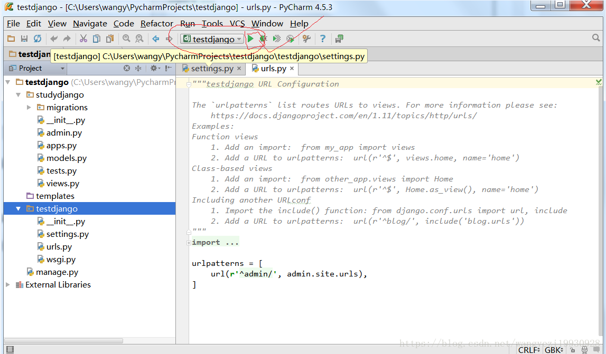Open the Help menu
Viewport: 606px width, 354px height.
pos(299,24)
